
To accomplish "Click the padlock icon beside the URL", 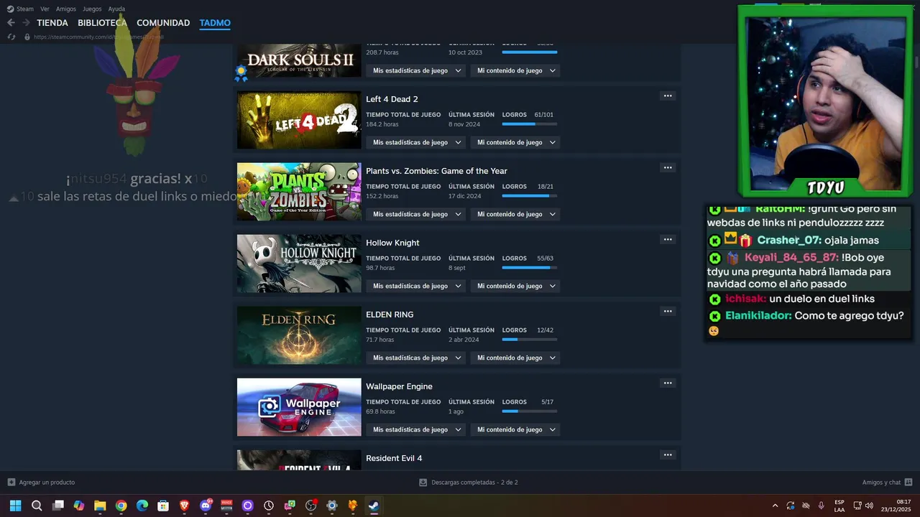I will [x=27, y=37].
